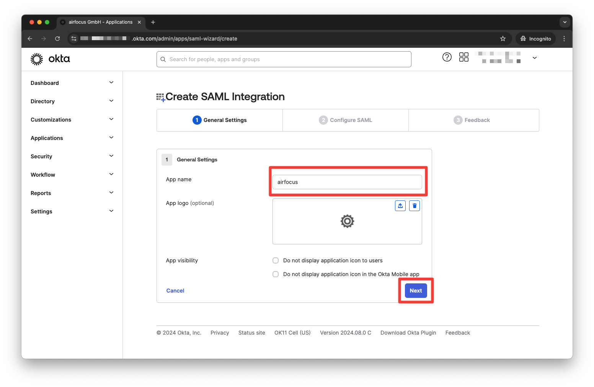594x387 pixels.
Task: Close the airfocus GmbH Applications tab
Action: (139, 22)
